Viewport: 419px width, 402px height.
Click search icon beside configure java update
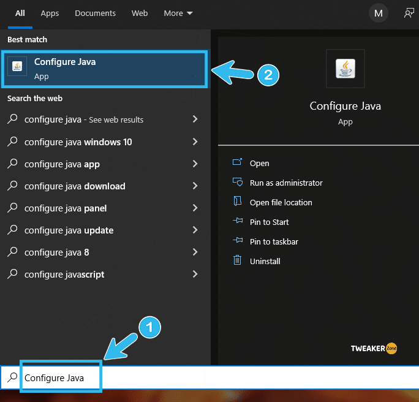pos(12,230)
